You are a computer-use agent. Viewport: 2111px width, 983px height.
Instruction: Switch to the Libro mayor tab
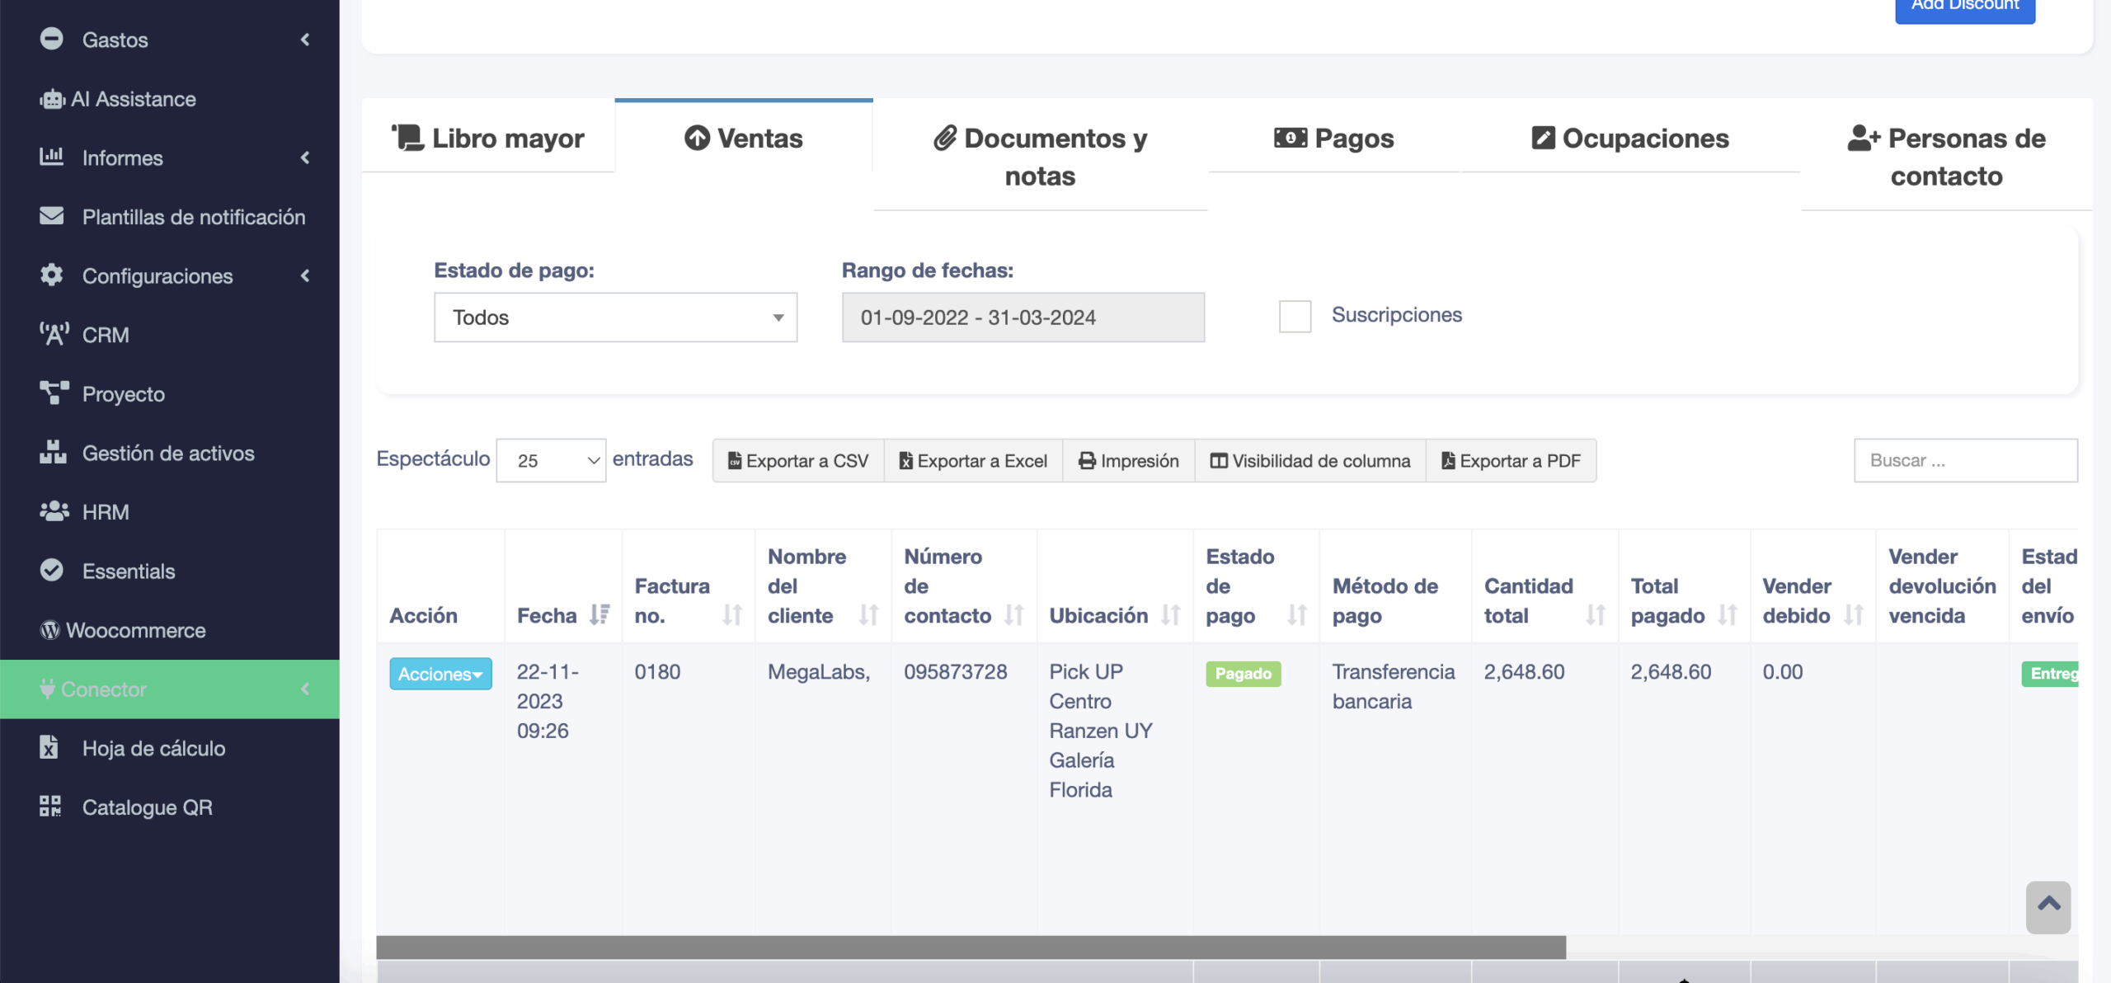[x=488, y=138]
